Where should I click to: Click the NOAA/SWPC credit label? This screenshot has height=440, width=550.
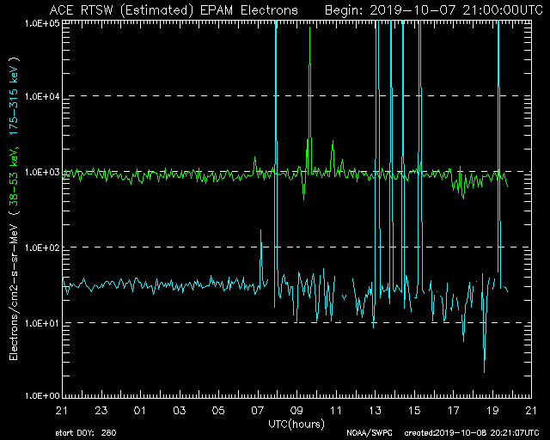366,434
